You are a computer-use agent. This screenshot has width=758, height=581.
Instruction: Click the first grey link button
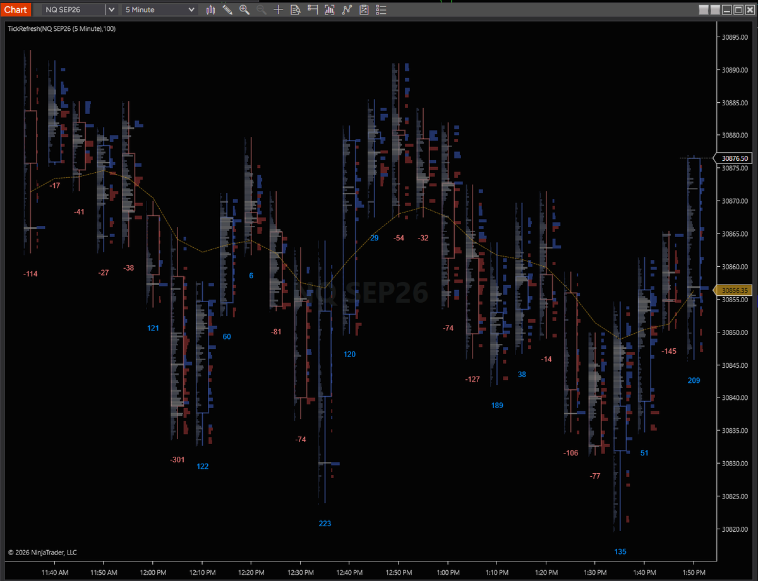(x=704, y=9)
